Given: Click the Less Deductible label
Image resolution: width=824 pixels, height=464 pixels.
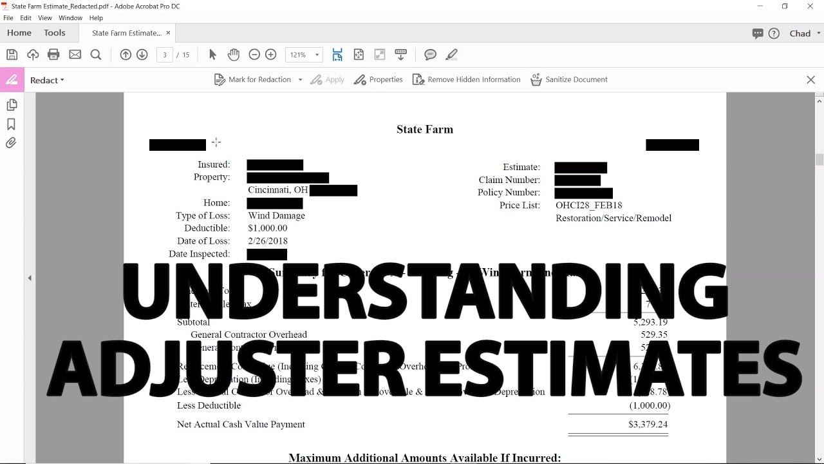Looking at the screenshot, I should point(209,405).
